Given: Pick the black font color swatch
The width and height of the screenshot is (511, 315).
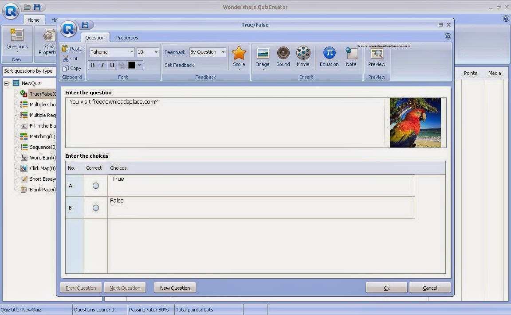Looking at the screenshot, I should (x=132, y=65).
